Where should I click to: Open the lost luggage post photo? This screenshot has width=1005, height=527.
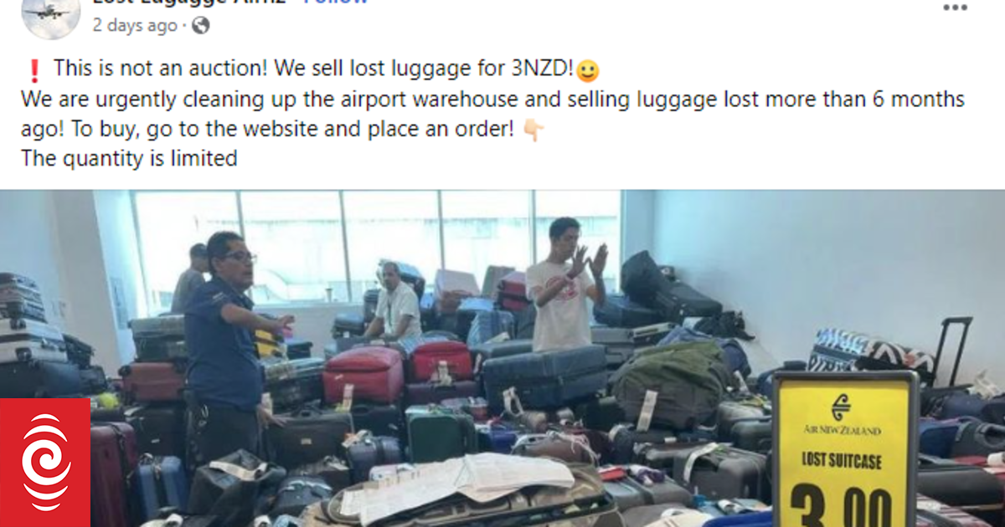tap(502, 358)
